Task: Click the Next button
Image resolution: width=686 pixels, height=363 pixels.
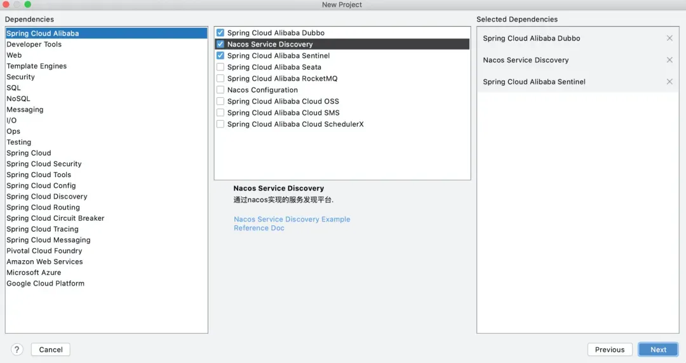Action: pyautogui.click(x=658, y=350)
